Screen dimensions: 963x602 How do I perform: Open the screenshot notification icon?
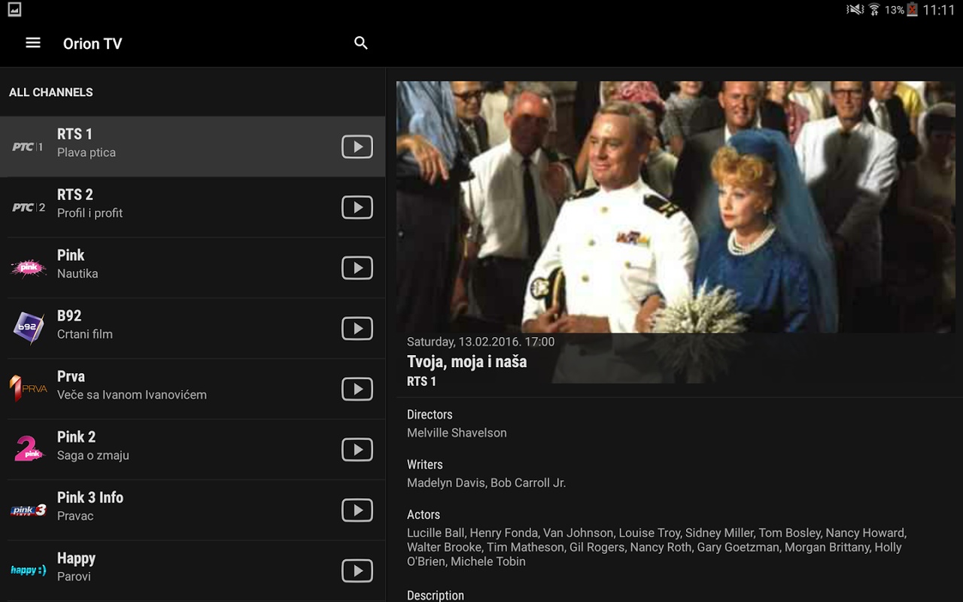tap(14, 10)
